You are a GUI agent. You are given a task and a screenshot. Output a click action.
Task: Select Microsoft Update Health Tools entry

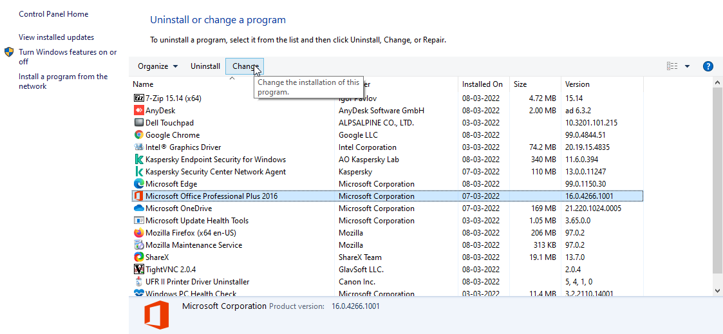pyautogui.click(x=197, y=220)
